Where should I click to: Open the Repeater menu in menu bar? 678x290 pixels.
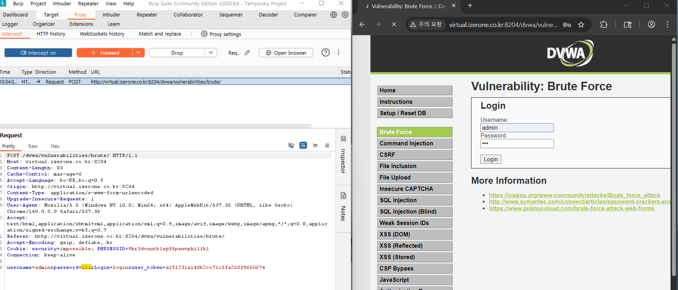[88, 4]
